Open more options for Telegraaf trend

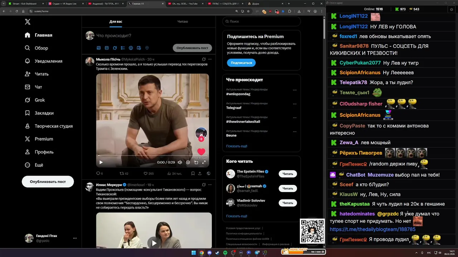295,104
